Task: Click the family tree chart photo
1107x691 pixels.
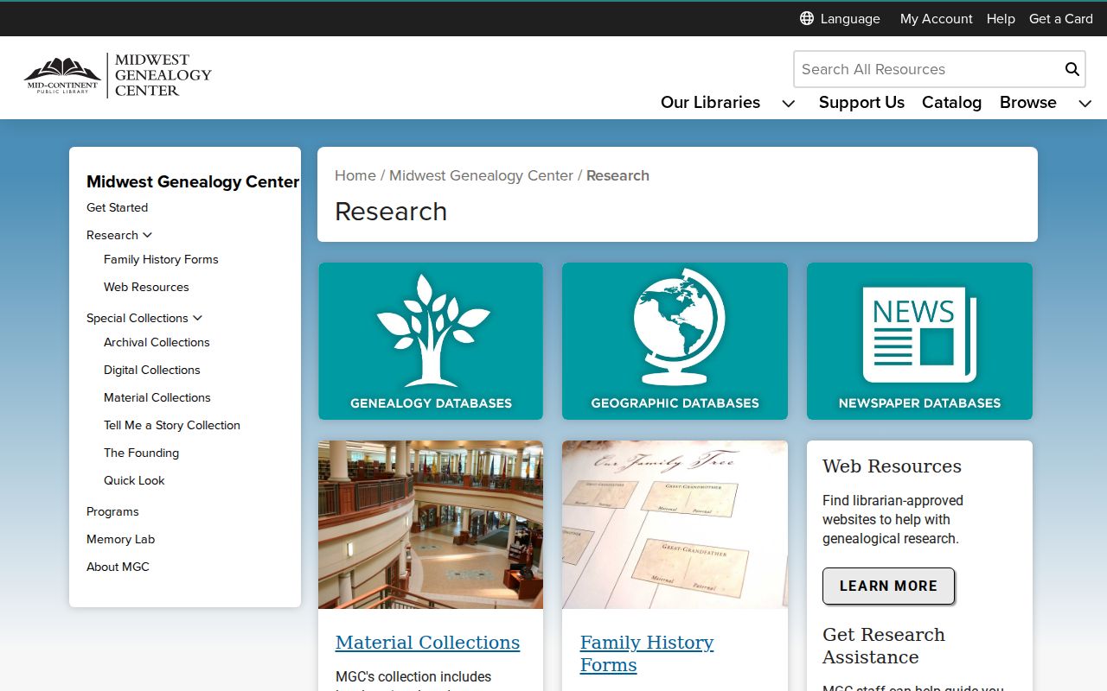Action: coord(675,524)
